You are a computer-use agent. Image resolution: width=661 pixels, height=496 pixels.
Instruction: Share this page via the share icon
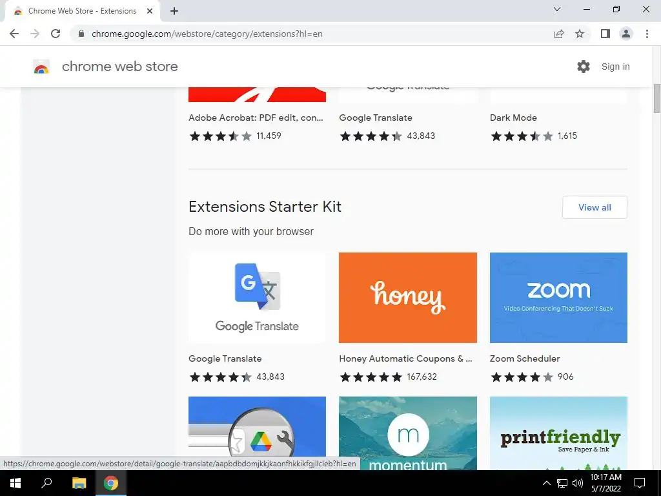point(559,34)
